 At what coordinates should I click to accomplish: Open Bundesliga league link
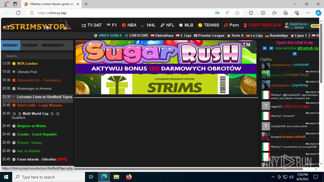tap(276, 36)
